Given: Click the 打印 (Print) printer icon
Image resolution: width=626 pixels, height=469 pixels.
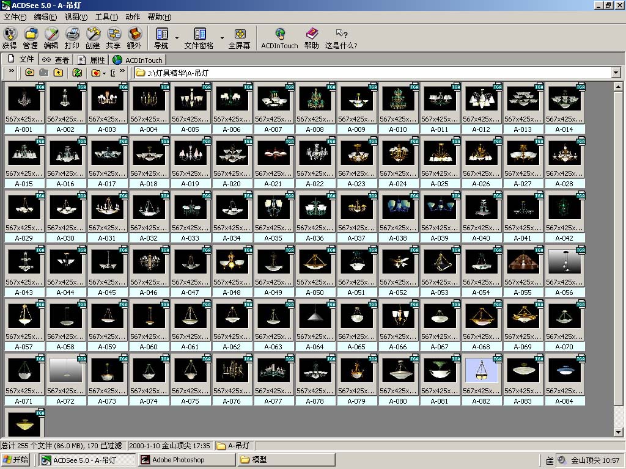Looking at the screenshot, I should [72, 38].
